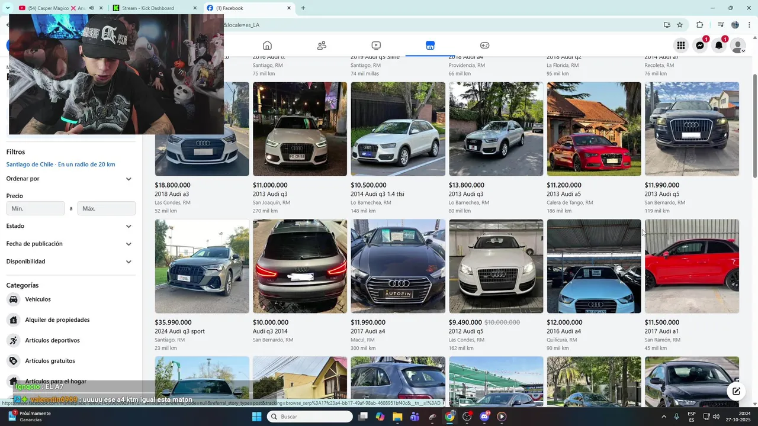
Task: Open Microsoft Teams on the taskbar
Action: coord(415,417)
